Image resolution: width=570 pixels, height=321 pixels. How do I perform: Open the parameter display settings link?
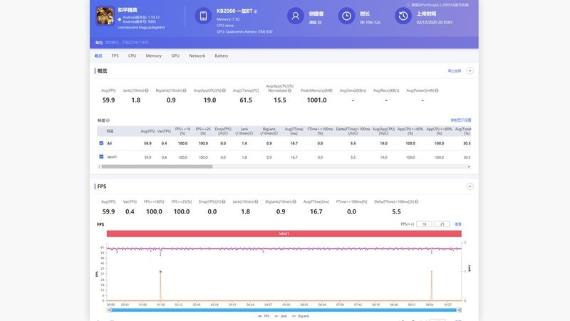460,120
